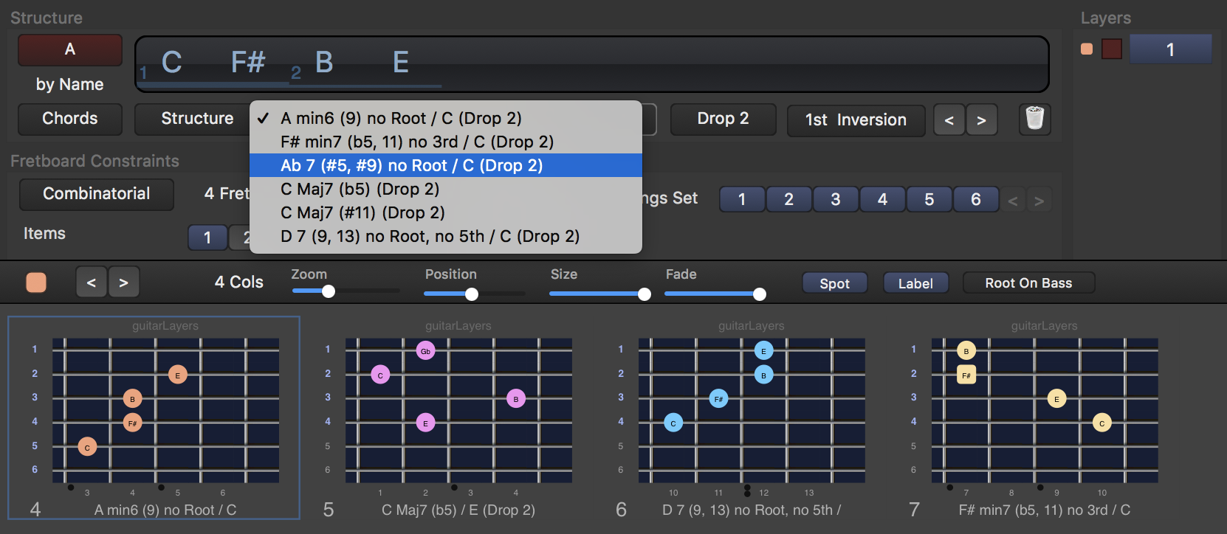Toggle Root On Bass option
The width and height of the screenshot is (1227, 534).
pos(1028,283)
